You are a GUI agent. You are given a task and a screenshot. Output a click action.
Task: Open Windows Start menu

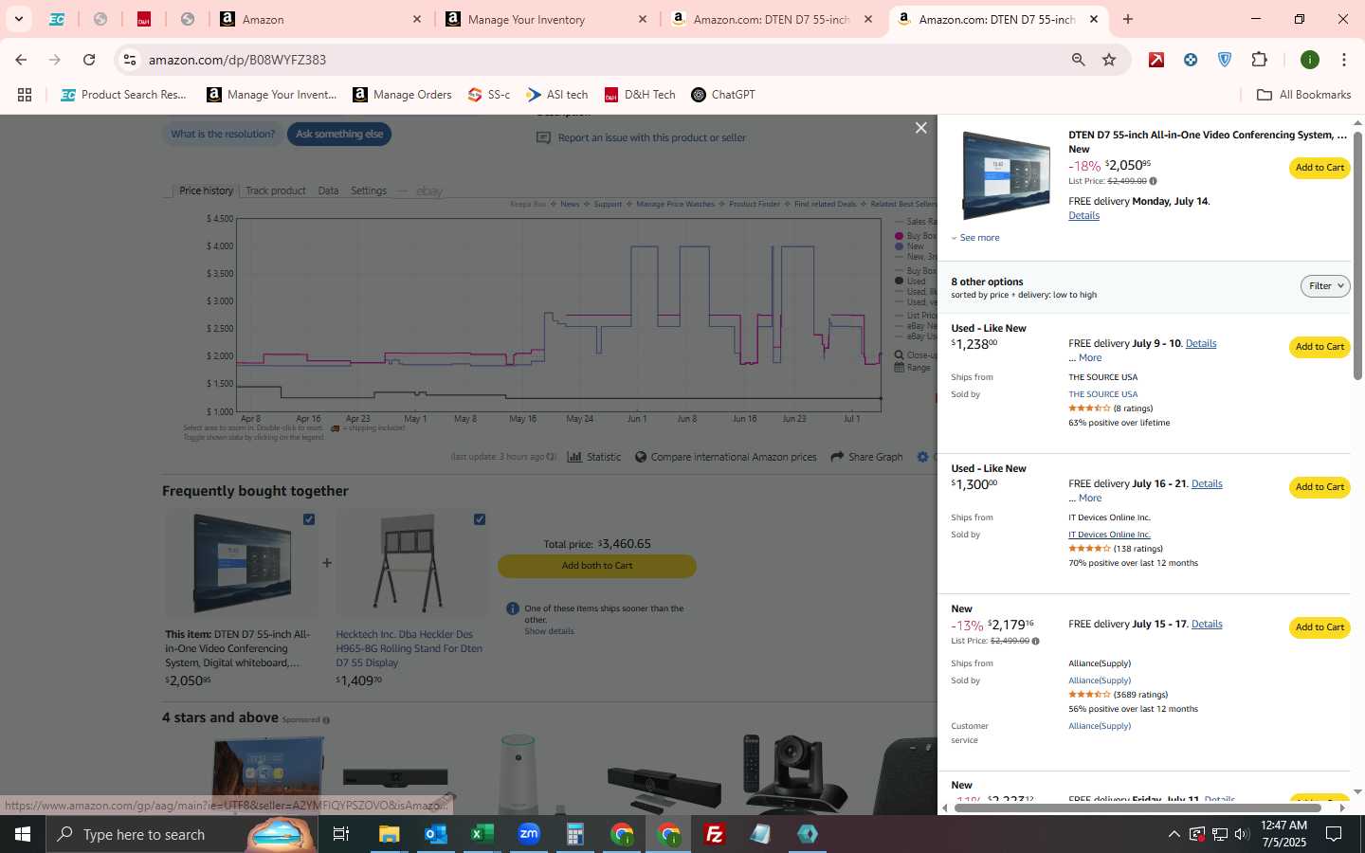pos(23,834)
